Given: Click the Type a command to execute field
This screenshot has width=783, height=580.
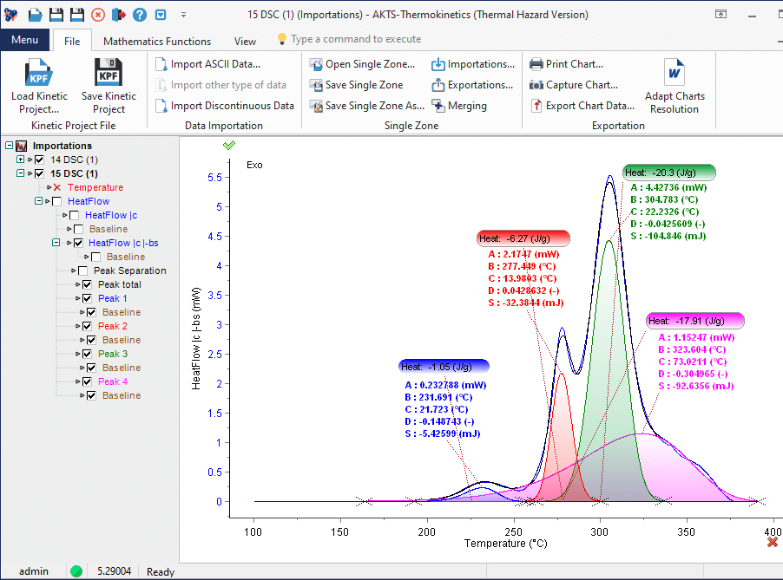Looking at the screenshot, I should point(356,39).
